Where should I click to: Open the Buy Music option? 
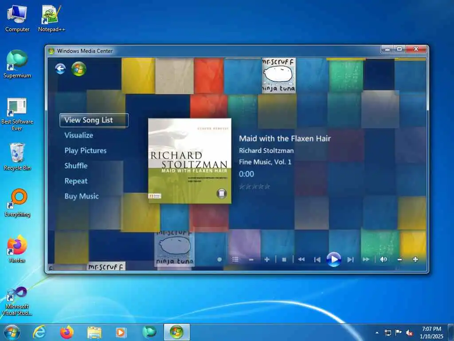pos(82,196)
